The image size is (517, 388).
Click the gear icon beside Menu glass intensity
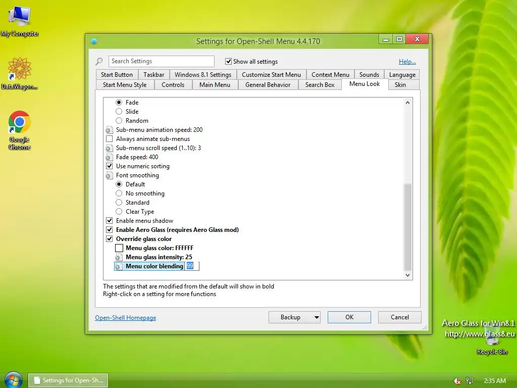coord(119,257)
